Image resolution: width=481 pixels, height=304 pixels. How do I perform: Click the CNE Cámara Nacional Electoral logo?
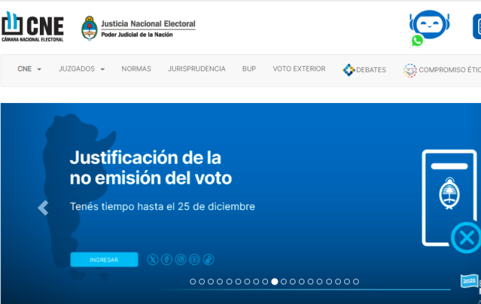[32, 27]
